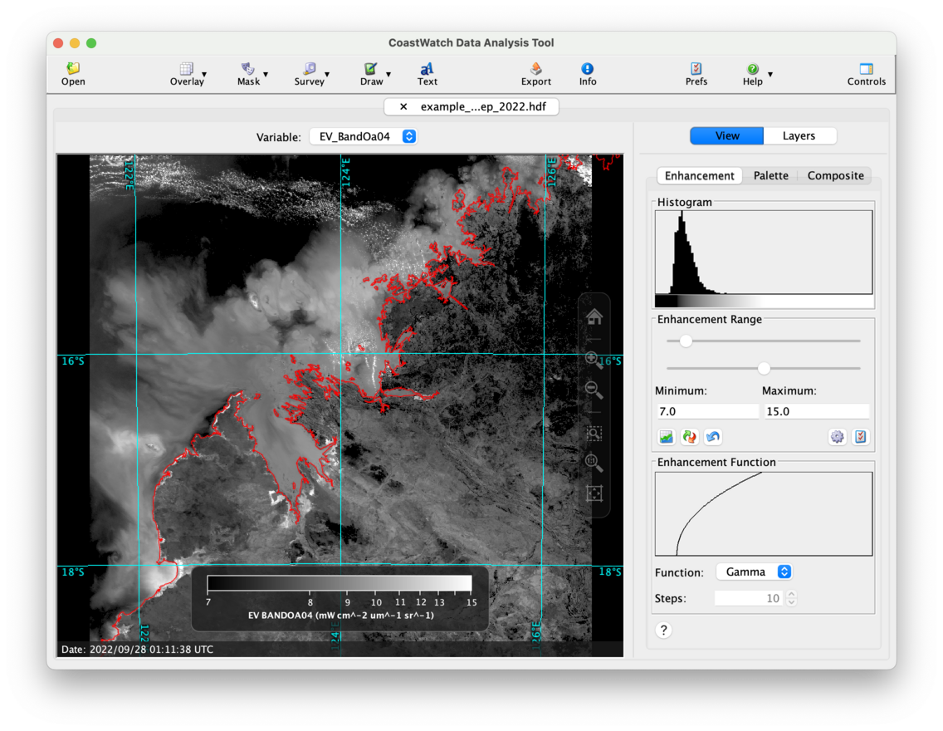Click the gear settings icon under Maximum
The image size is (943, 731).
click(x=837, y=437)
